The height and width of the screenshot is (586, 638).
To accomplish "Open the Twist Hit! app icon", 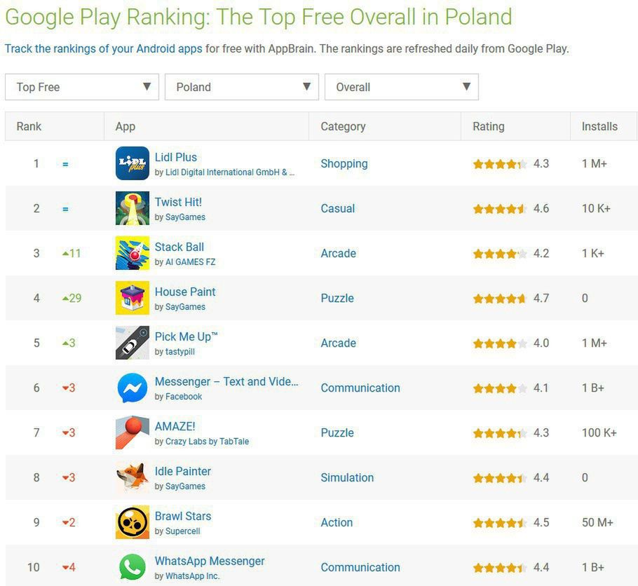I will pyautogui.click(x=132, y=208).
